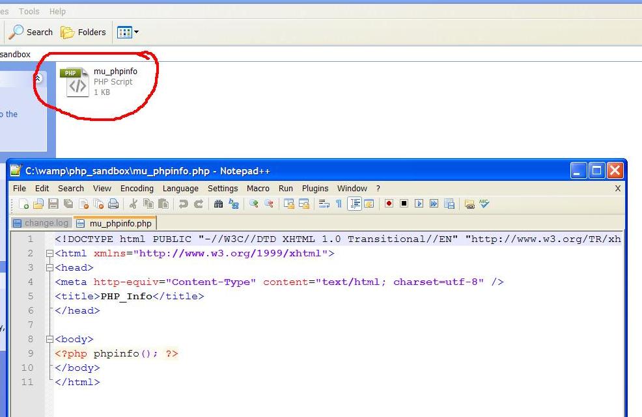642x417 pixels.
Task: Open the Language menu
Action: 180,189
